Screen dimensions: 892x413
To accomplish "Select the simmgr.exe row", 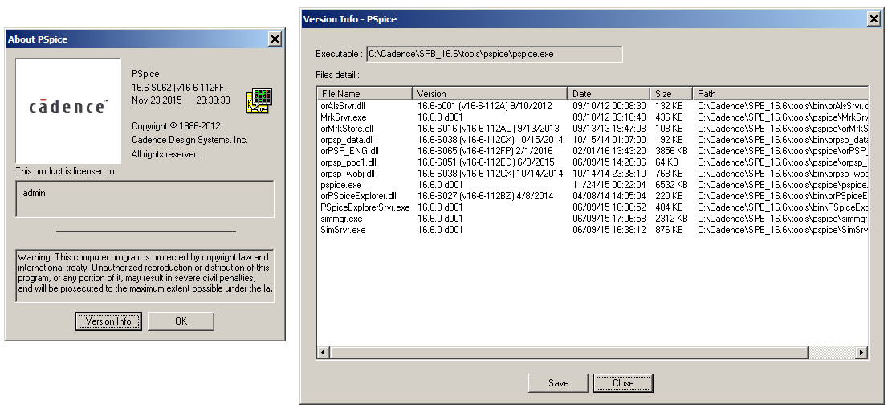I will coord(593,219).
